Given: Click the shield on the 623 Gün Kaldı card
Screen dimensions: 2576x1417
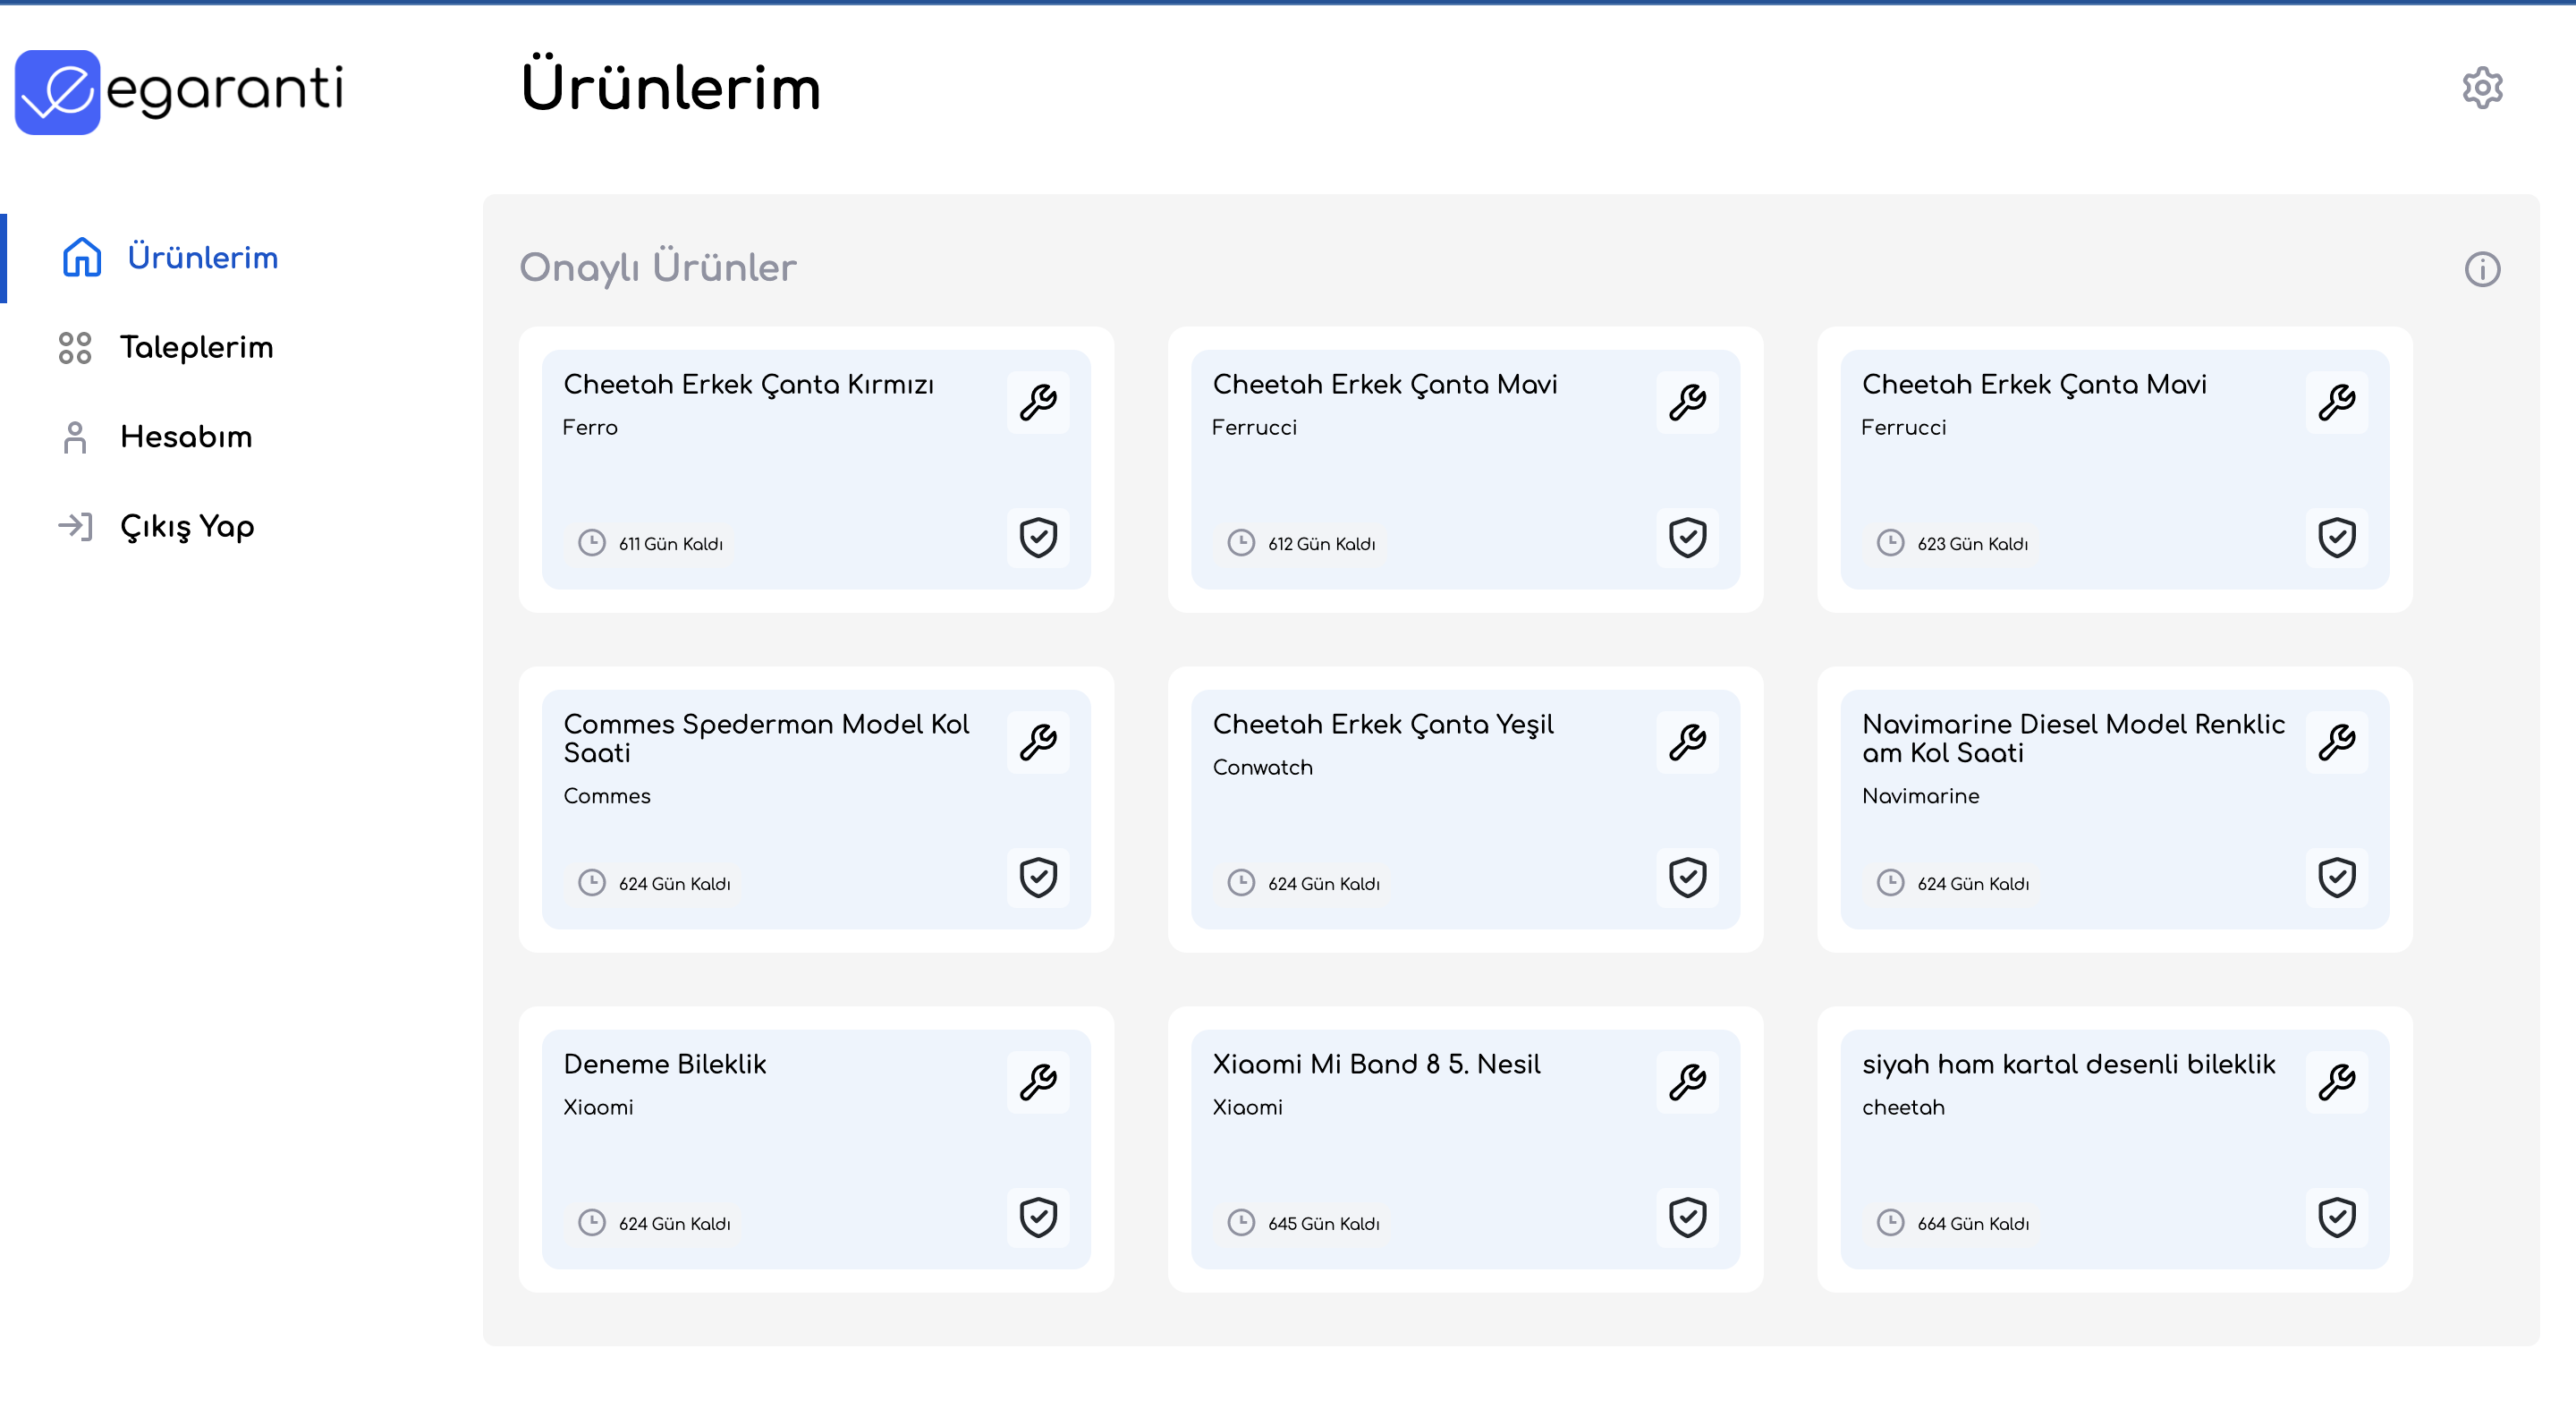Looking at the screenshot, I should (2336, 537).
